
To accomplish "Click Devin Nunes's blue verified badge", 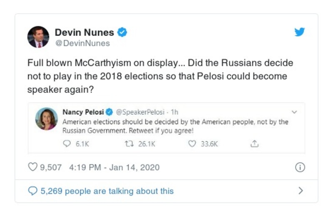I will 122,32.
